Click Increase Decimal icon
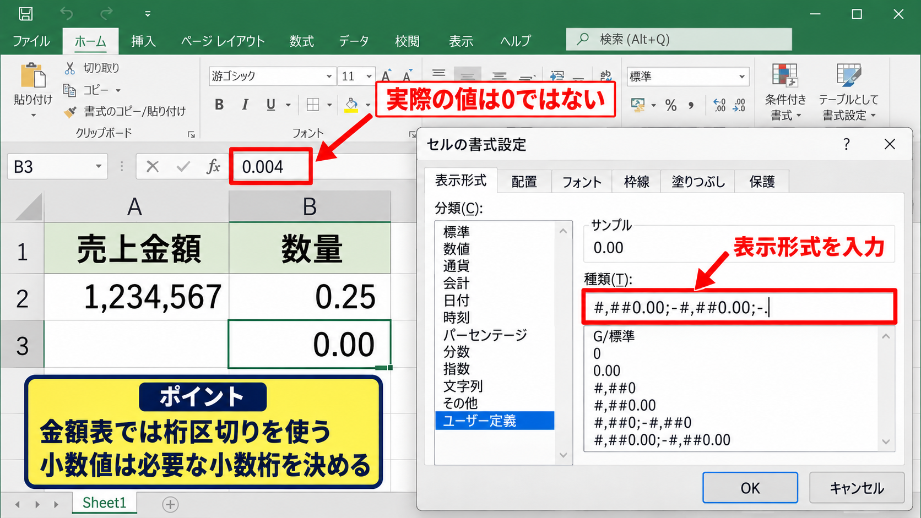The height and width of the screenshot is (518, 921). (719, 105)
